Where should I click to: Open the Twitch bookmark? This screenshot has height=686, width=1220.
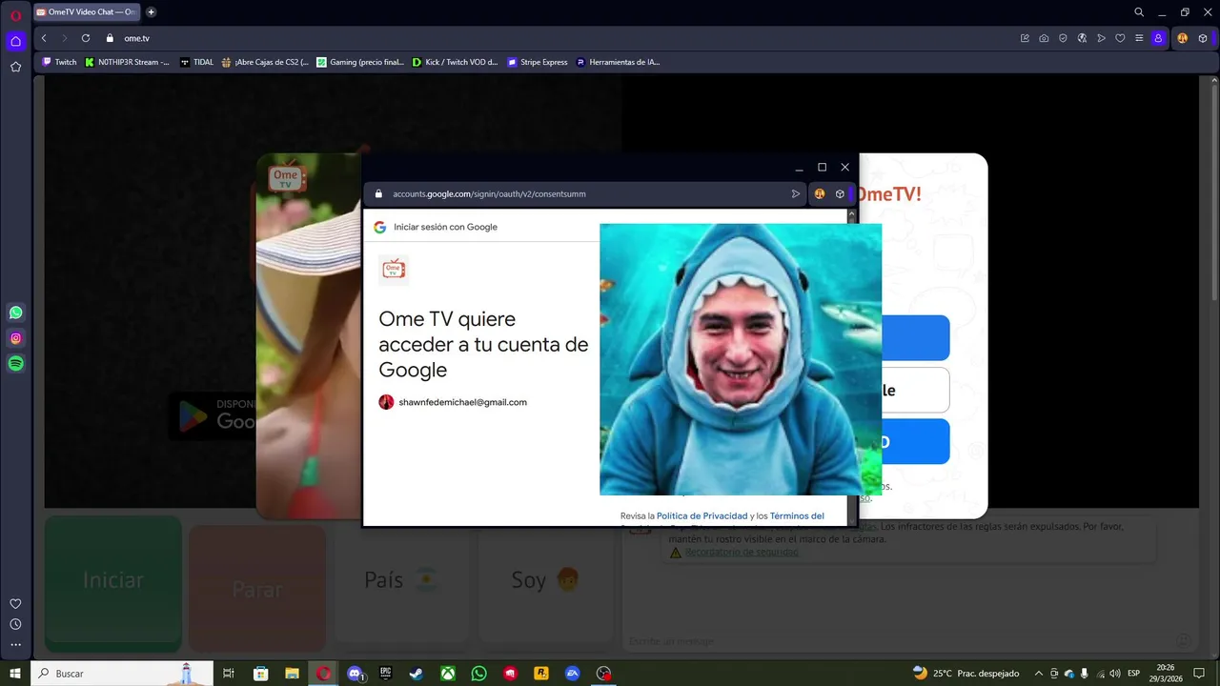(x=59, y=62)
